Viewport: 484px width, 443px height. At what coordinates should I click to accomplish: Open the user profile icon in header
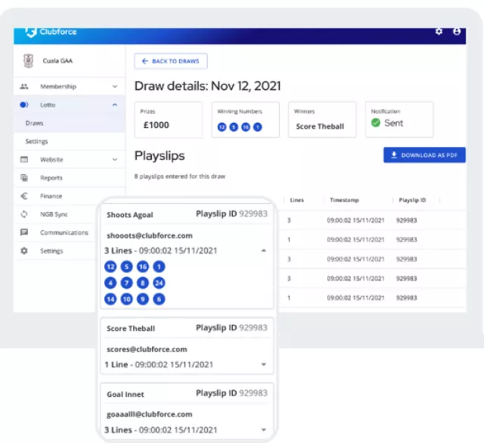tap(457, 32)
